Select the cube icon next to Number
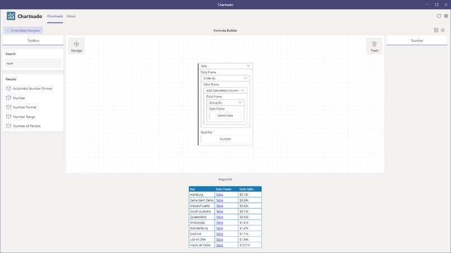 tap(8, 98)
